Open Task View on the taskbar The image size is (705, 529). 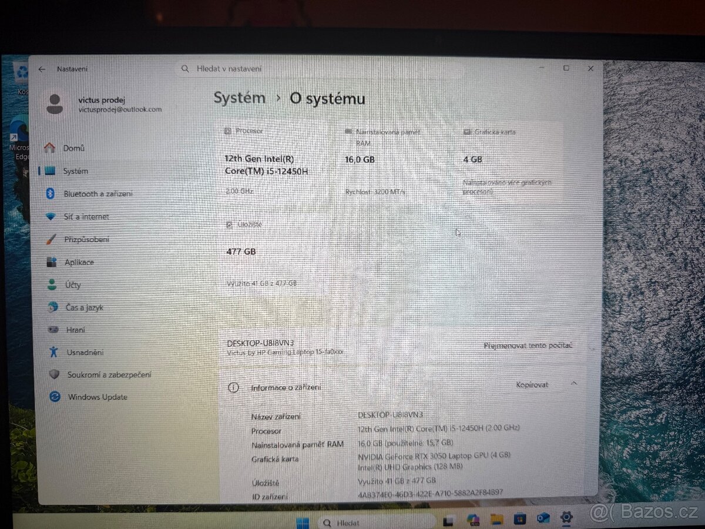tap(449, 520)
